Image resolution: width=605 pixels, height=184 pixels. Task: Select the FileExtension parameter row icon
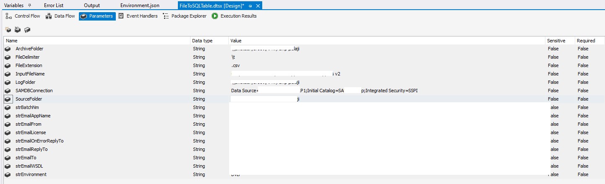point(8,65)
